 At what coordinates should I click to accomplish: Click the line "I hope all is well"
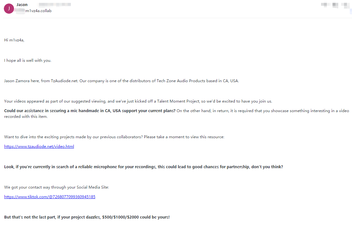coord(27,61)
